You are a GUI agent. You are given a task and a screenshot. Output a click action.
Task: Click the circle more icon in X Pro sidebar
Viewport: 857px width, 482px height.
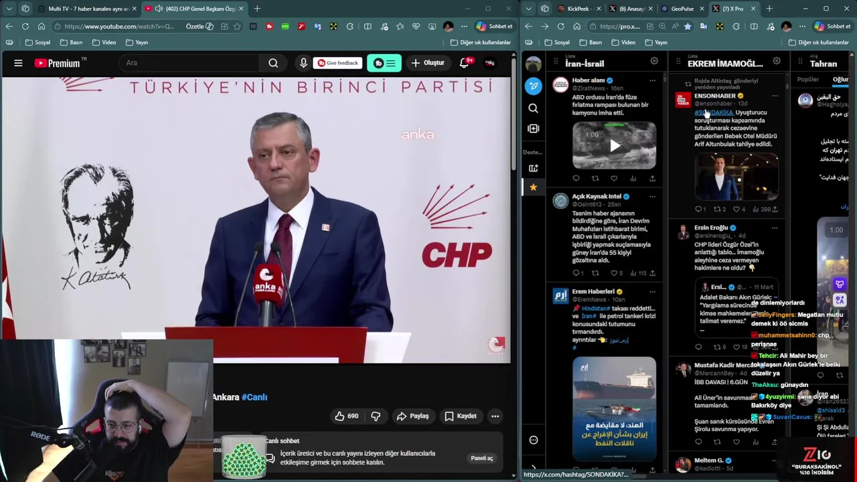pos(533,440)
